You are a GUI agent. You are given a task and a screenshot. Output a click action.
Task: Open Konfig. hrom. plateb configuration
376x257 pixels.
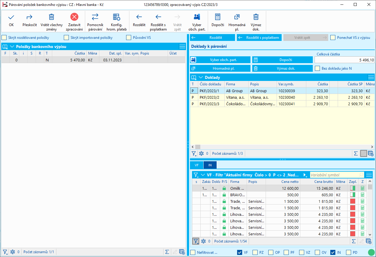[117, 17]
